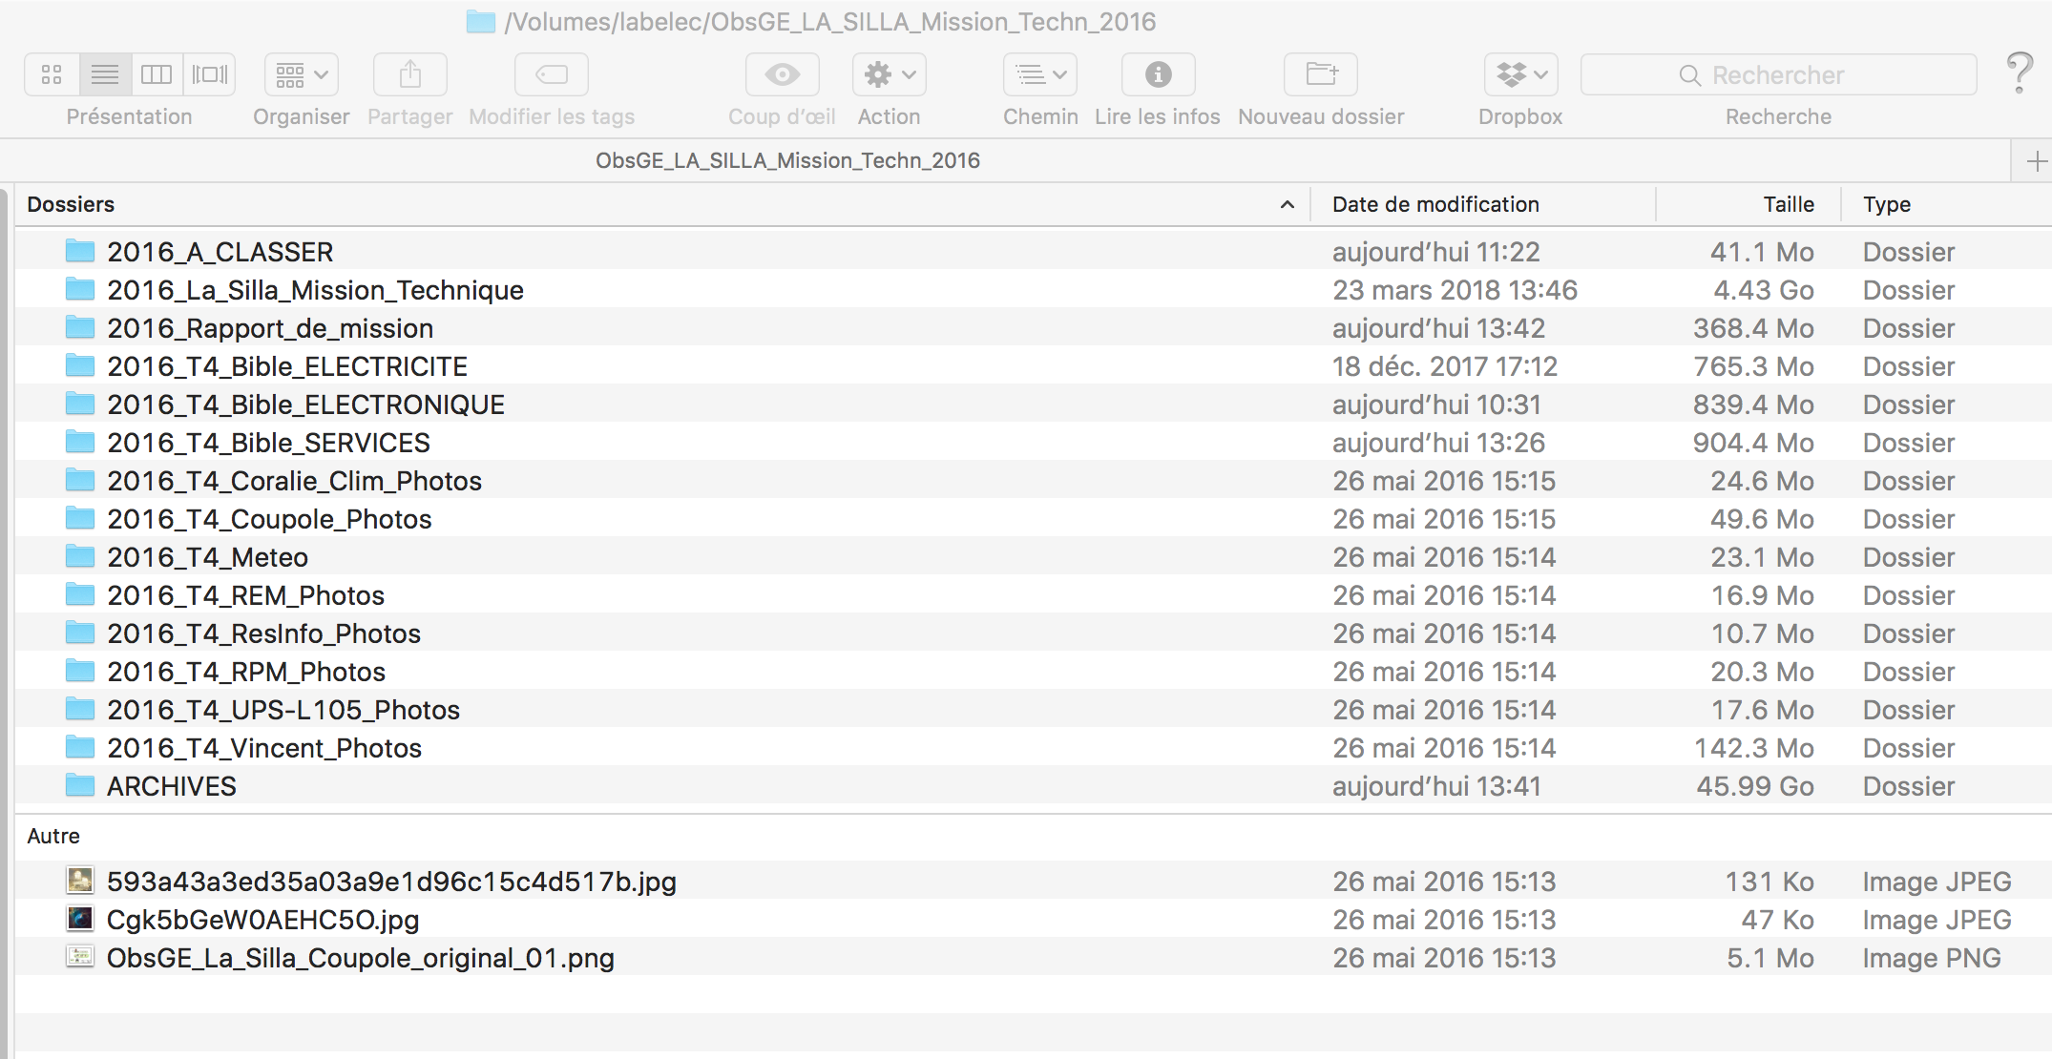
Task: Click the Partager share icon
Action: click(x=410, y=74)
